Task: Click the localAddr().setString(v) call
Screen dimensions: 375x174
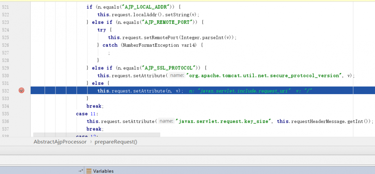Action: [165, 15]
